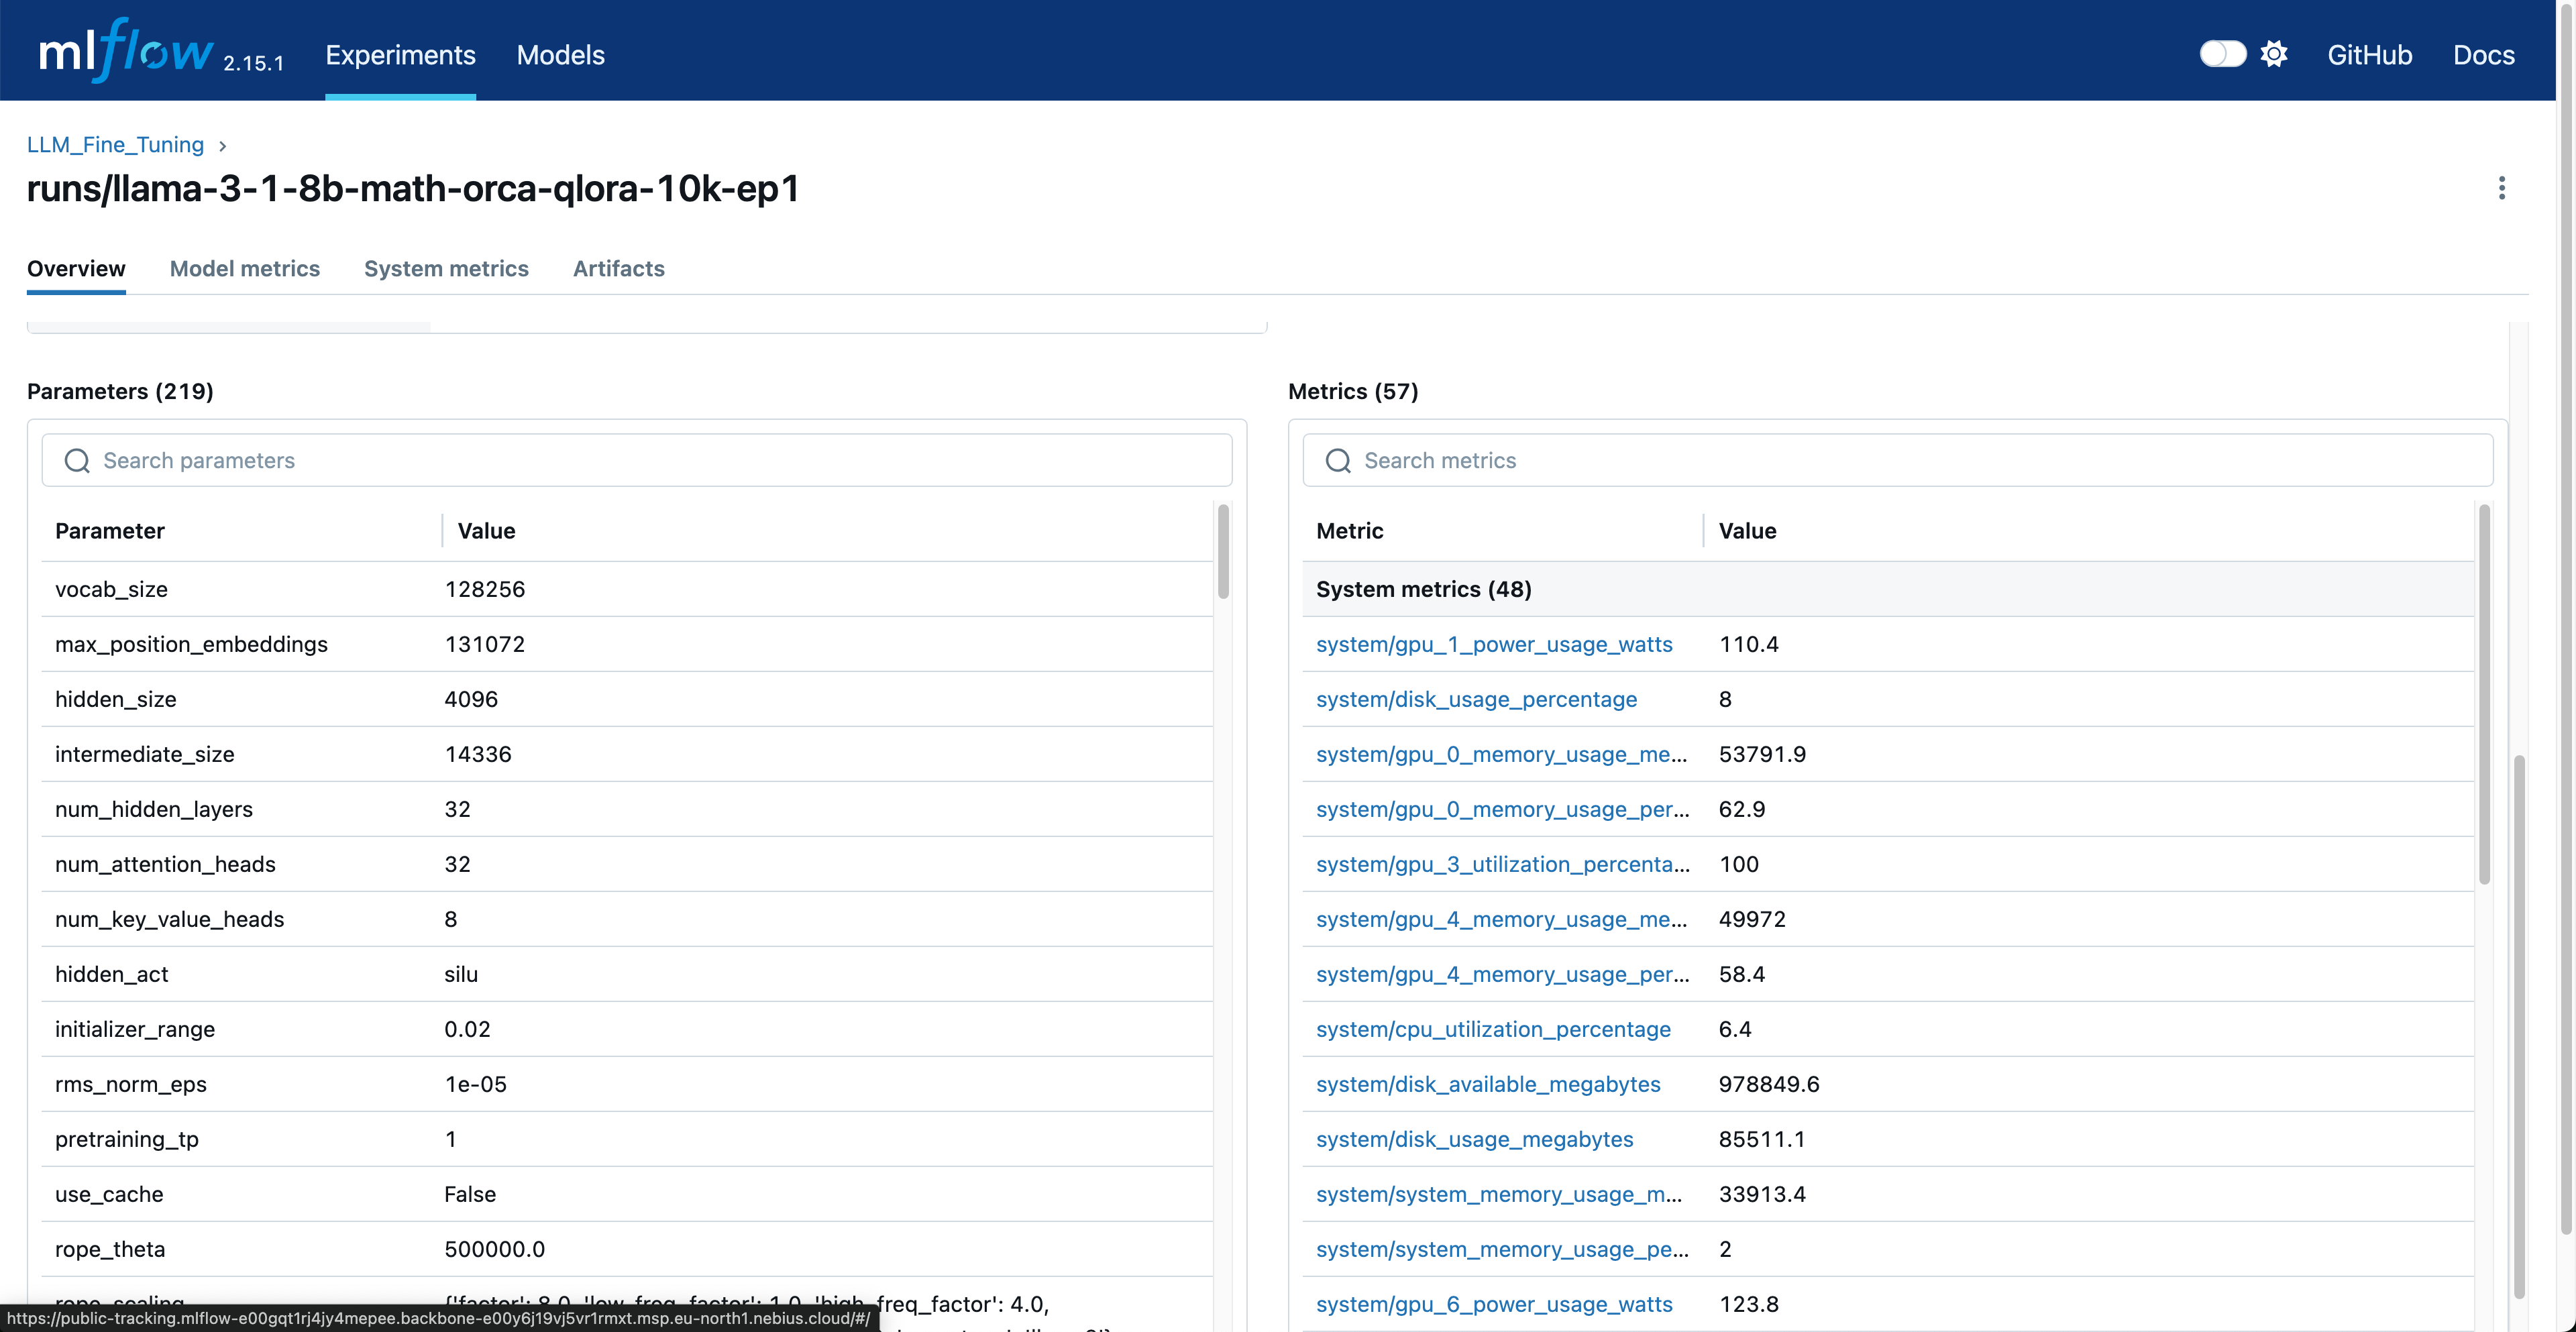This screenshot has width=2576, height=1332.
Task: Click max_position_embeddings parameter name
Action: [191, 644]
